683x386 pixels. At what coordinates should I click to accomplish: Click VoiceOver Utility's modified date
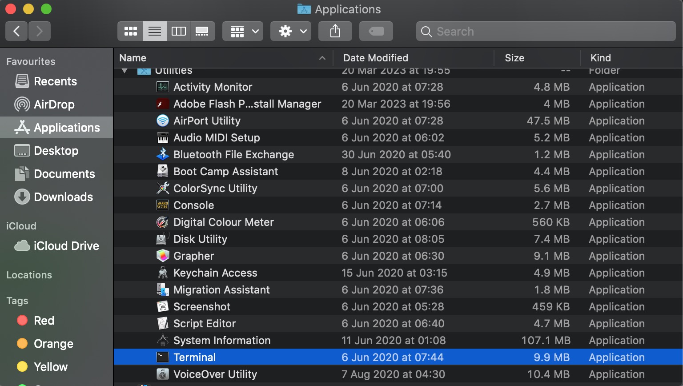coord(393,374)
